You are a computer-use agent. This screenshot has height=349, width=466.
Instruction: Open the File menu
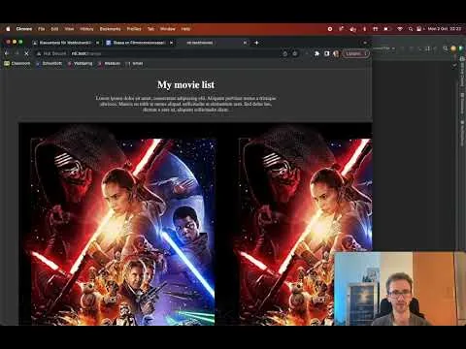point(42,29)
